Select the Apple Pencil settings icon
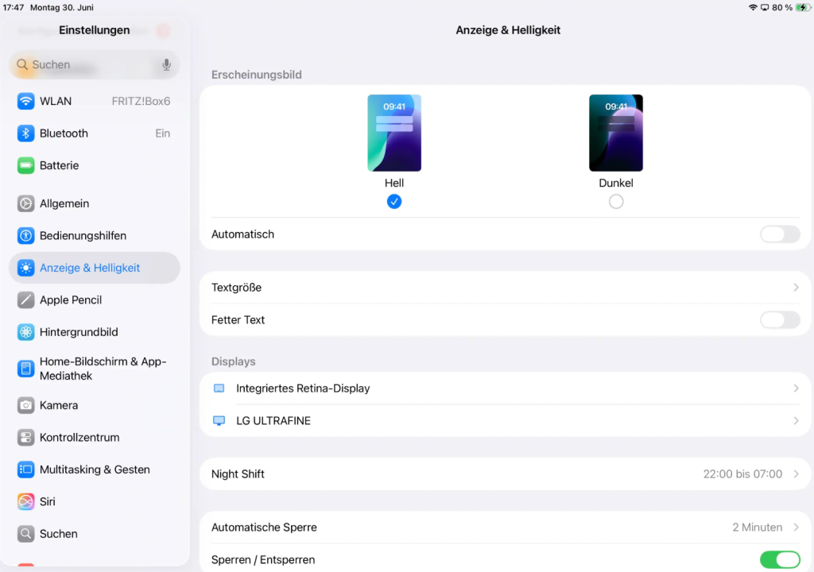This screenshot has width=814, height=572. (x=25, y=300)
